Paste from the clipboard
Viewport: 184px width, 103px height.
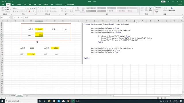click(x=3, y=9)
